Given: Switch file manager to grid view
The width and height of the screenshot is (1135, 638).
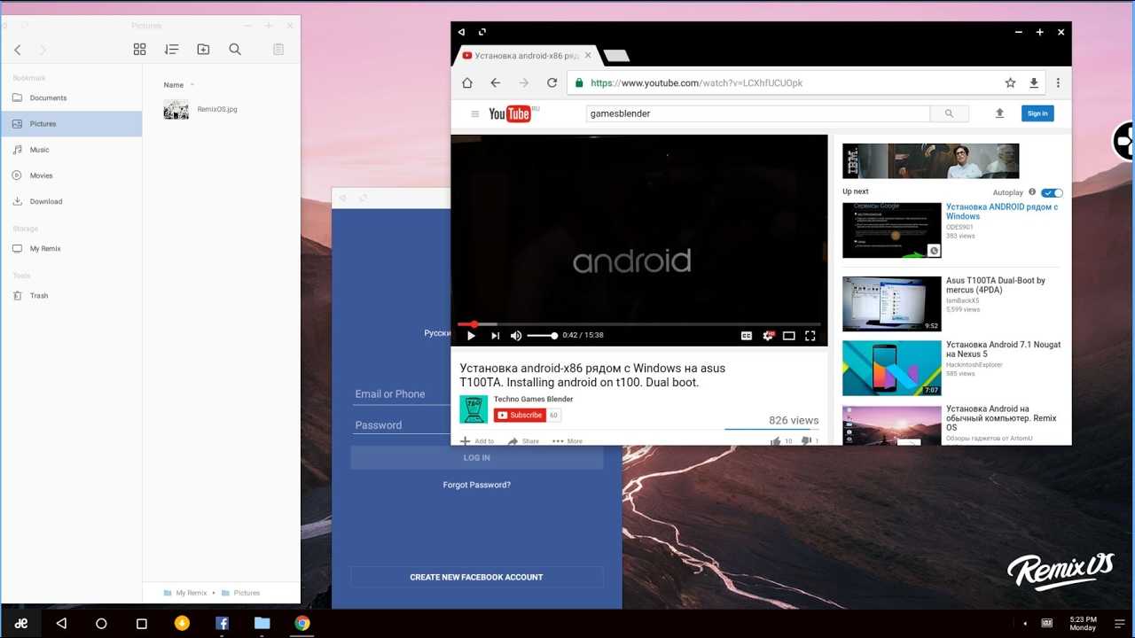Looking at the screenshot, I should [x=139, y=50].
